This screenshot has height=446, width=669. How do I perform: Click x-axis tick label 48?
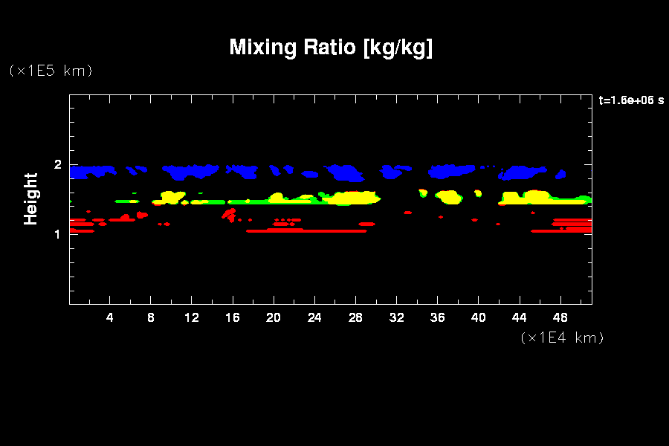click(560, 317)
